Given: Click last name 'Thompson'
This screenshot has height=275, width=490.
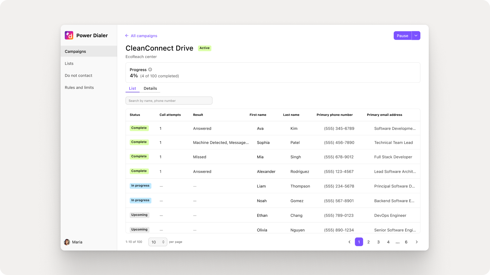Looking at the screenshot, I should 300,186.
